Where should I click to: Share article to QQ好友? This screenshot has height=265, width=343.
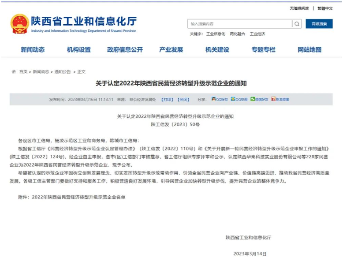(x=220, y=99)
